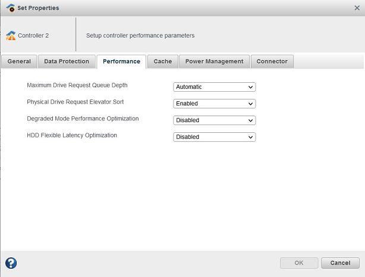Viewport: 365px width, 277px height.
Task: Open HDD Flexible Latency Optimization dropdown
Action: 214,137
